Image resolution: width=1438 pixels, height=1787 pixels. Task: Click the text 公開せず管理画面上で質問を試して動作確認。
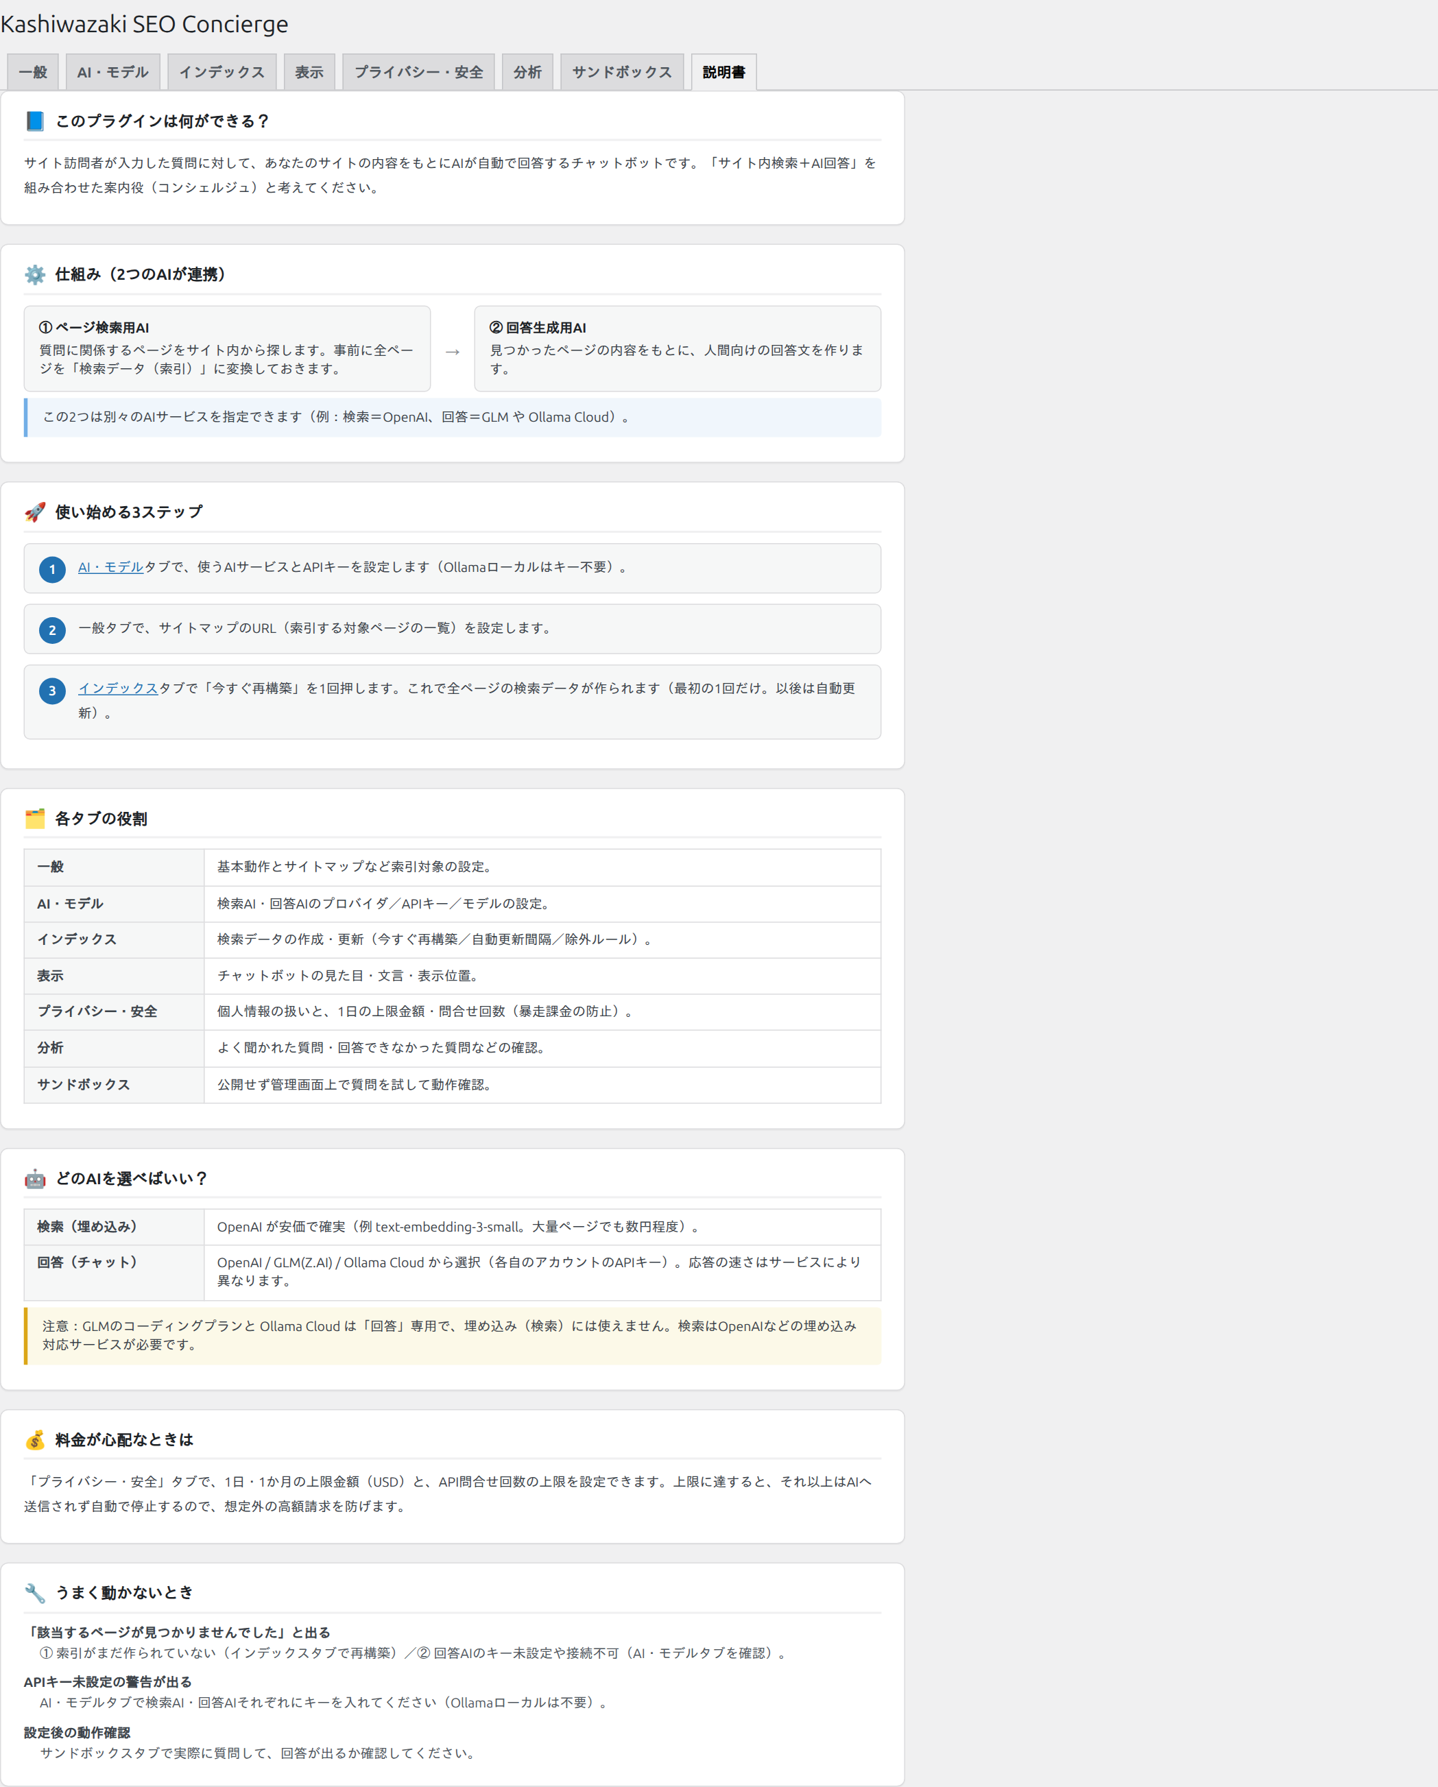point(357,1084)
